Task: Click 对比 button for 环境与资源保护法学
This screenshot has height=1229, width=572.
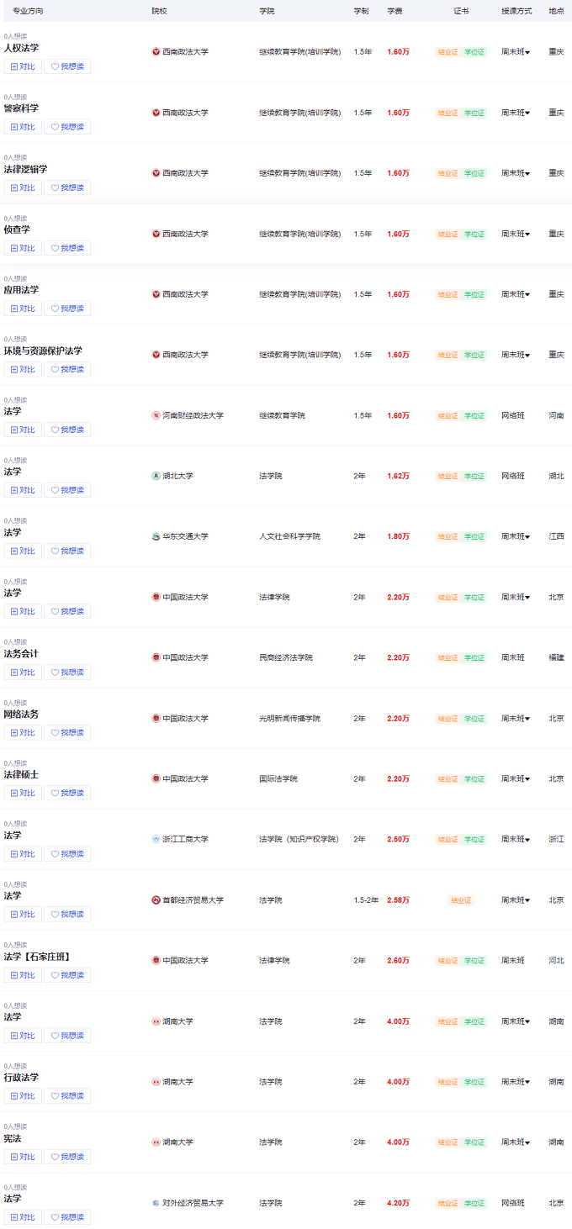Action: point(23,369)
